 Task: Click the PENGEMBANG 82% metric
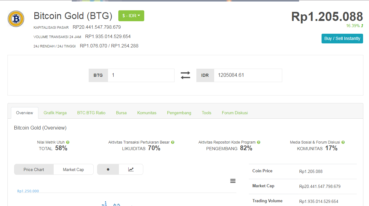[229, 148]
